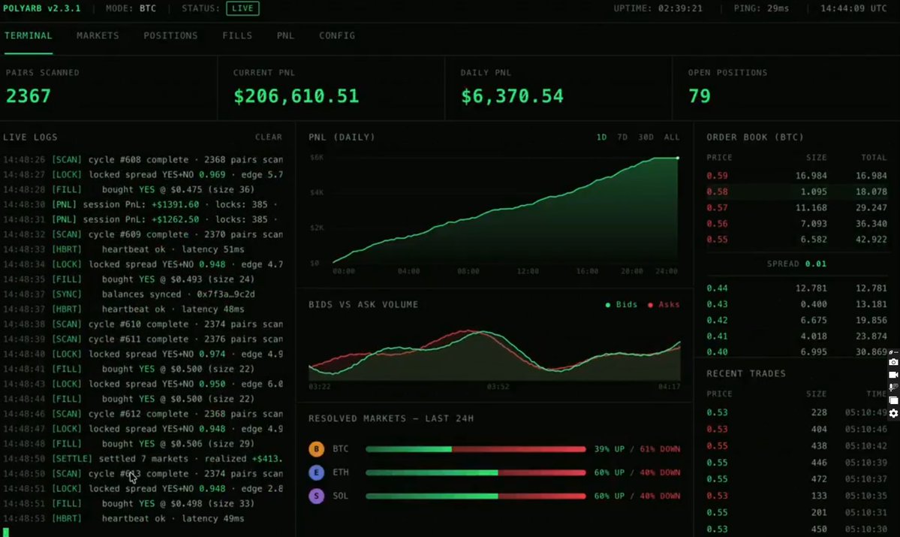This screenshot has width=900, height=537.
Task: Select 30D range on PNL chart
Action: pos(646,137)
